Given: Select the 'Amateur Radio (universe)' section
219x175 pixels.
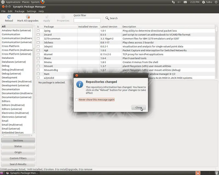Looking at the screenshot, I should click(17, 30).
